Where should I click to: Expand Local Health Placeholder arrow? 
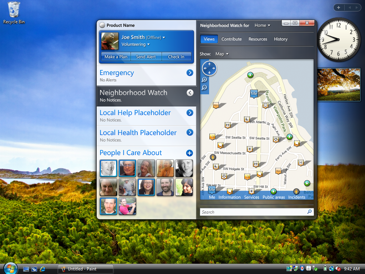click(190, 133)
